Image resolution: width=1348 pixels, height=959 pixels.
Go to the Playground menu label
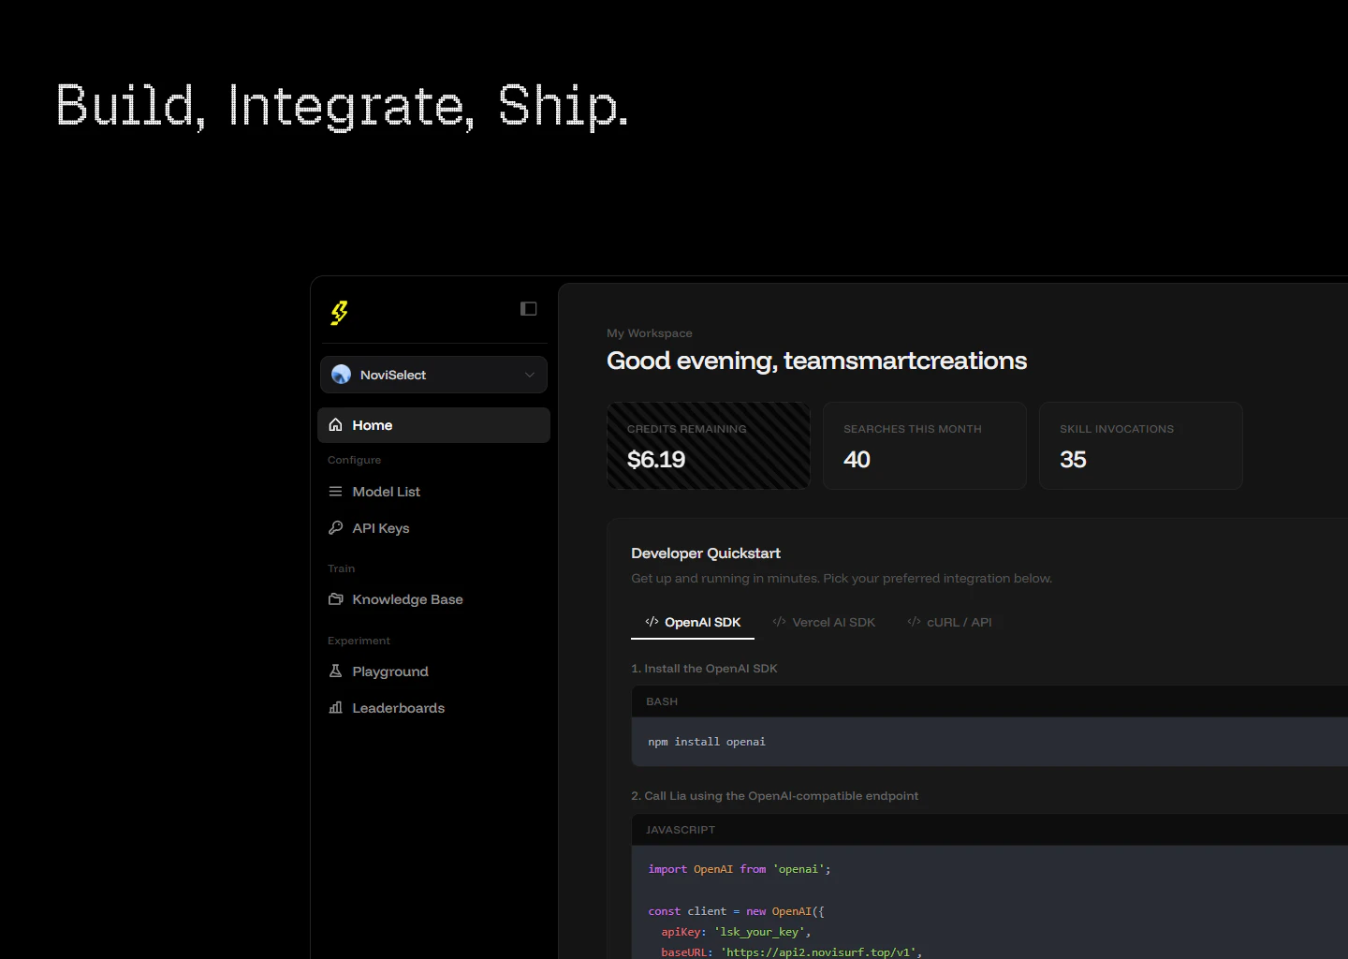(x=390, y=671)
